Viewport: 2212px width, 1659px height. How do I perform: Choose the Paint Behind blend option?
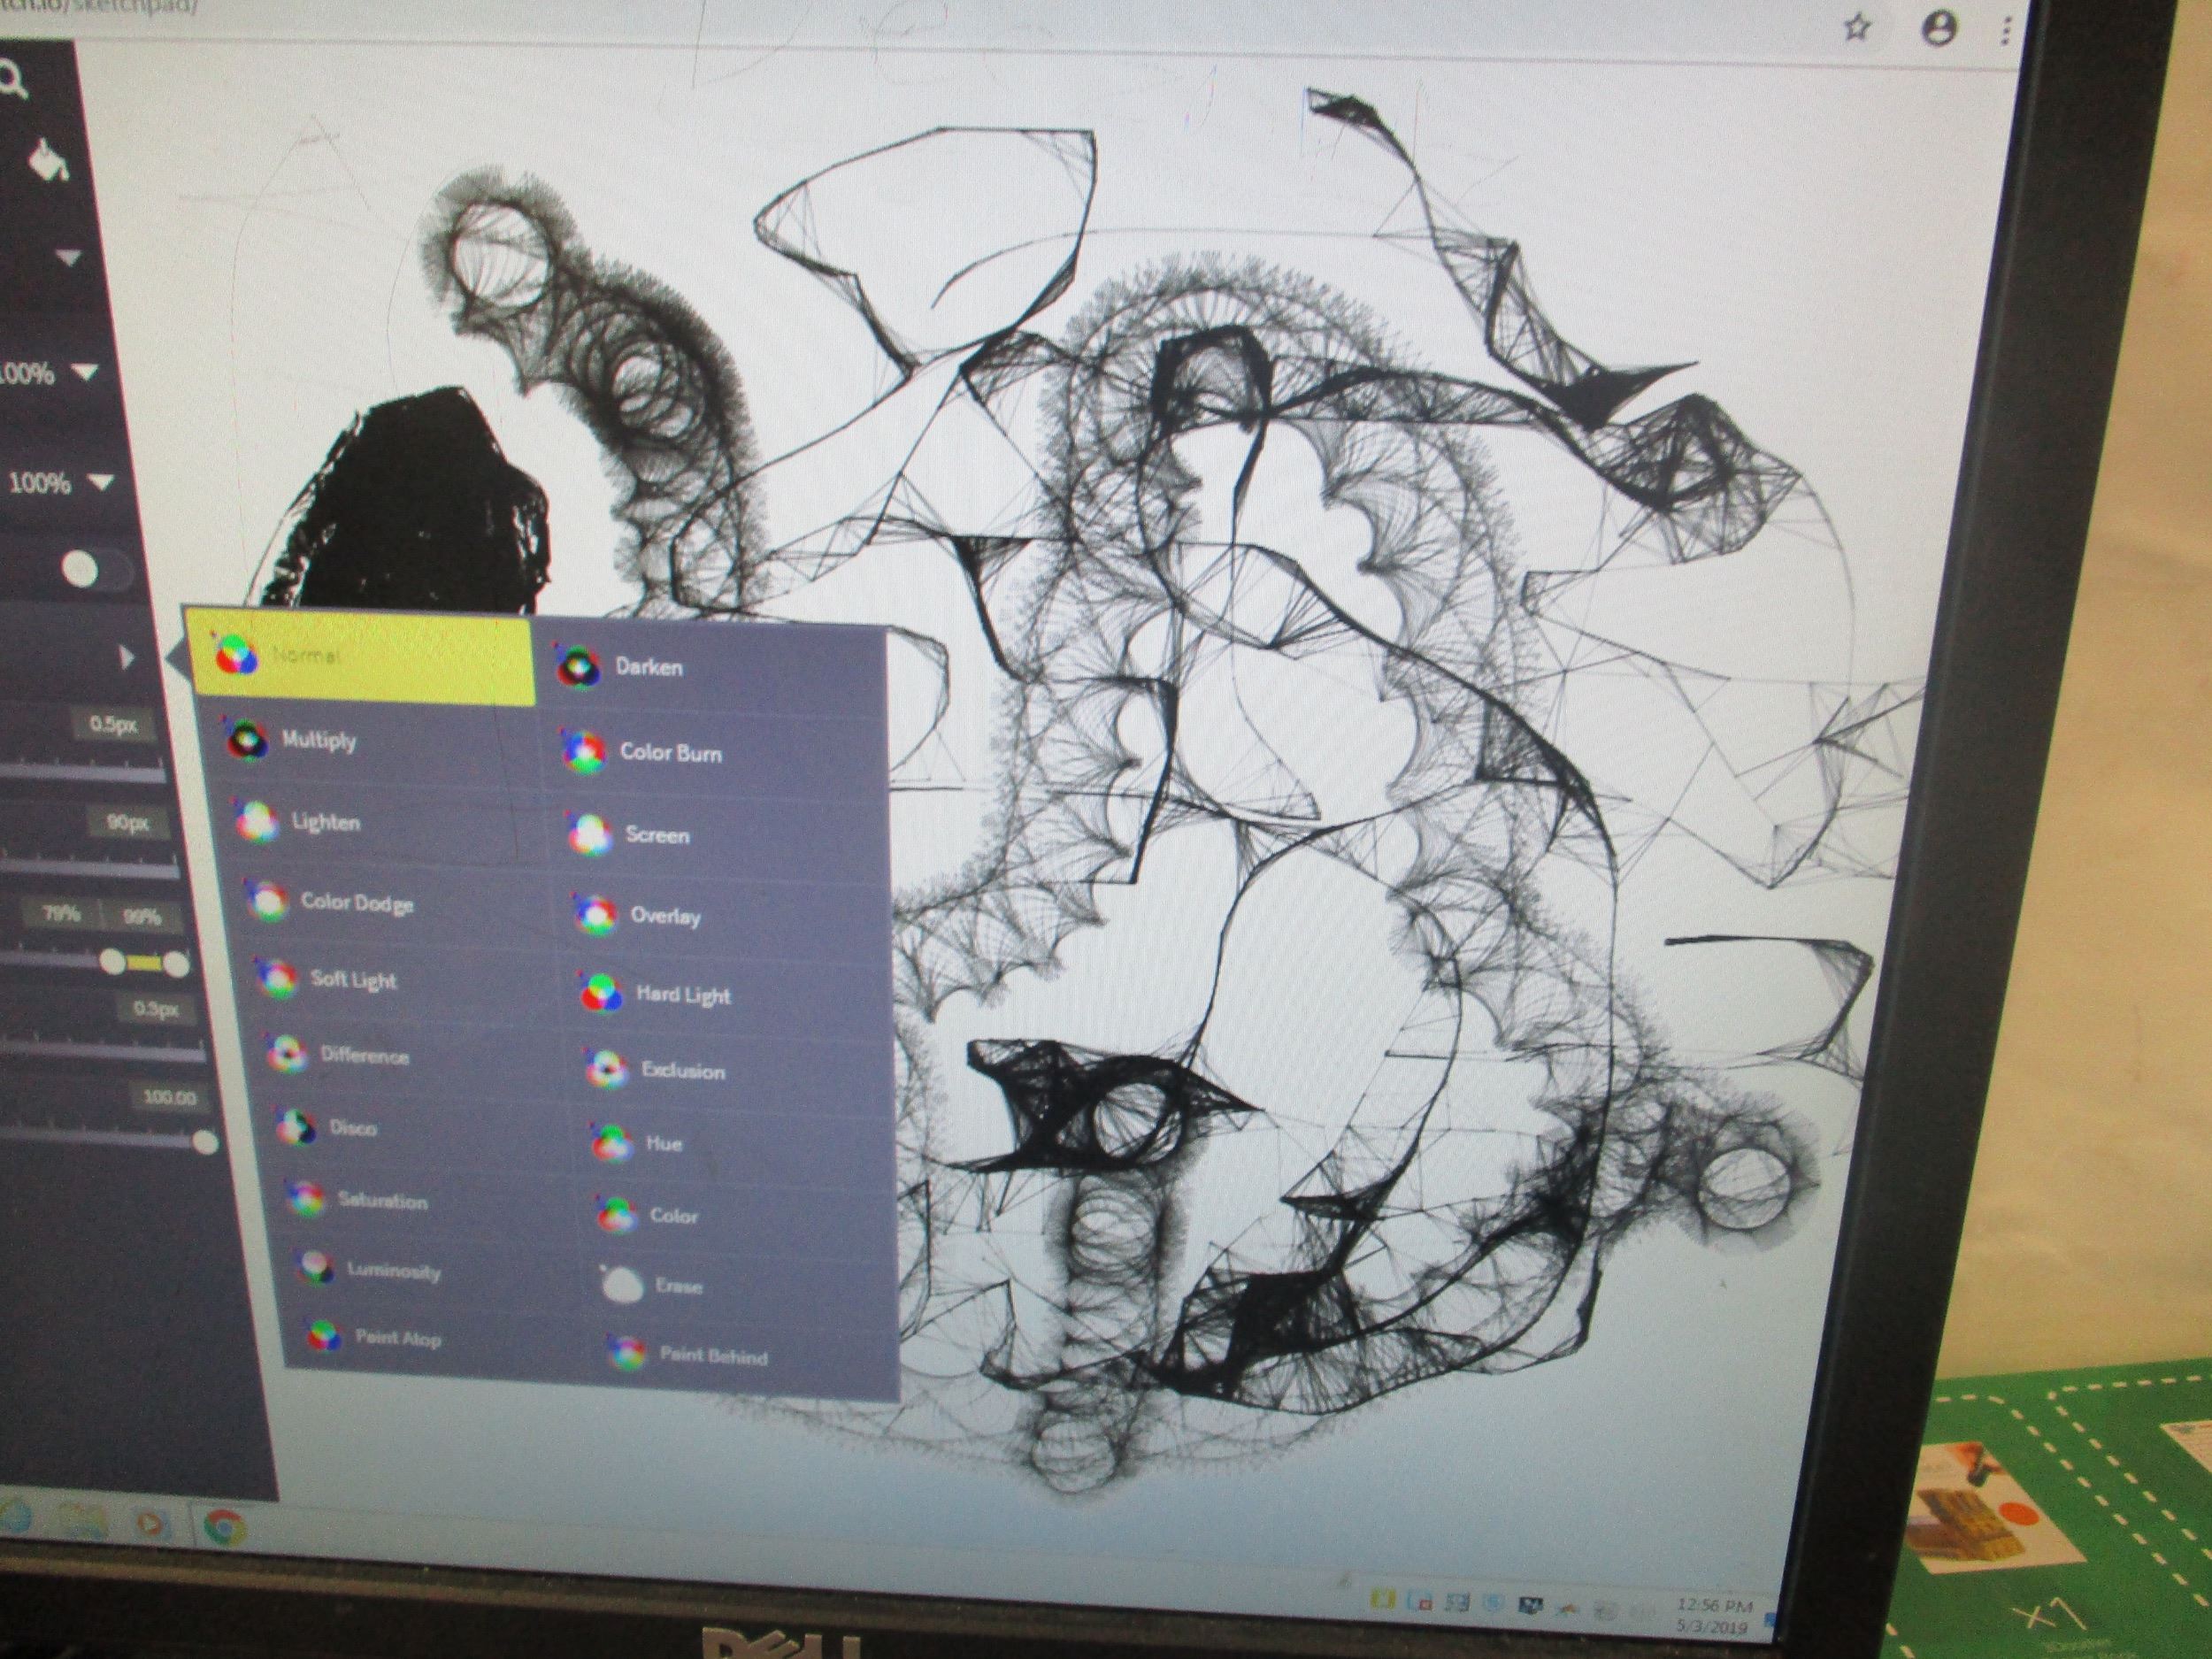[x=712, y=1356]
